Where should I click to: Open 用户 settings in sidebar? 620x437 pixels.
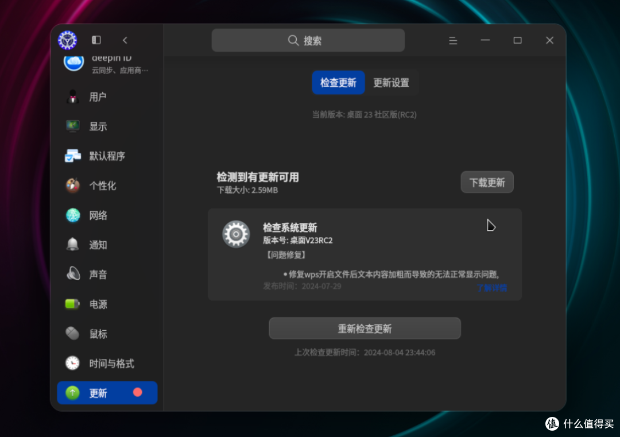point(107,96)
